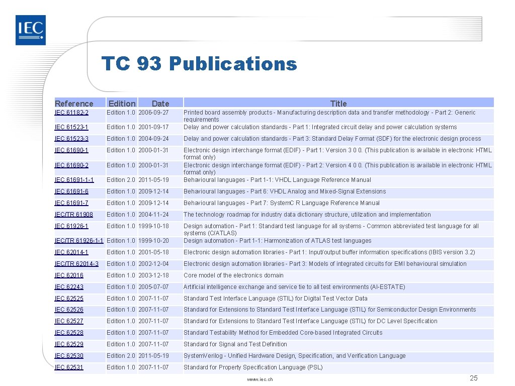The image size is (515, 386).
Task: Click the Embedded Core-based Integrated Circuits title
Action: 283,333
